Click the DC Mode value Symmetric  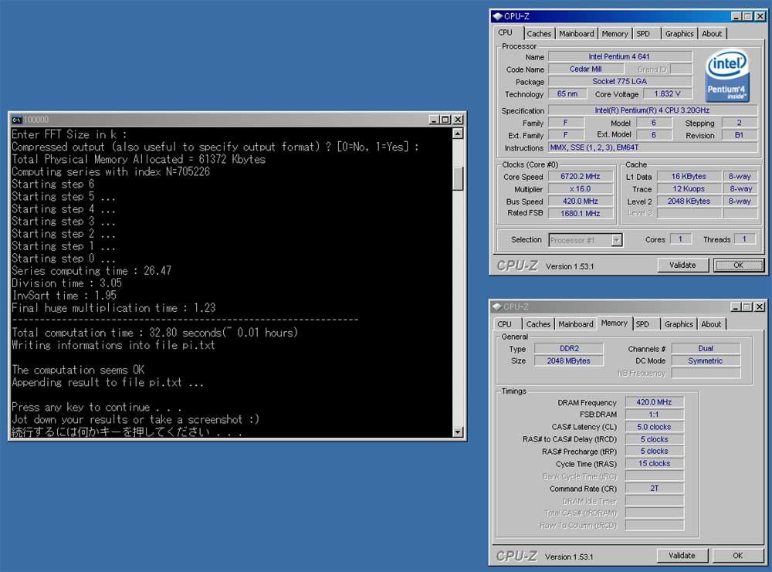click(x=706, y=360)
